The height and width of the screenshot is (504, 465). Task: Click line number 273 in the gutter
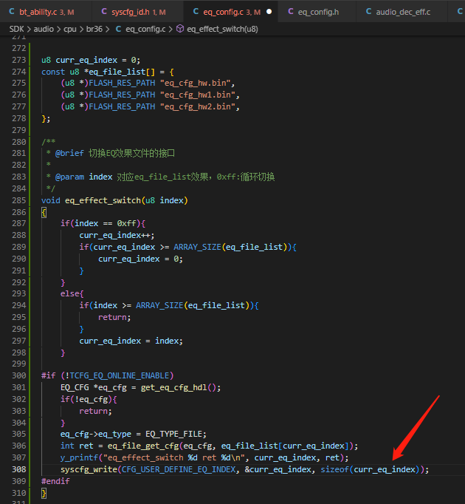[19, 60]
